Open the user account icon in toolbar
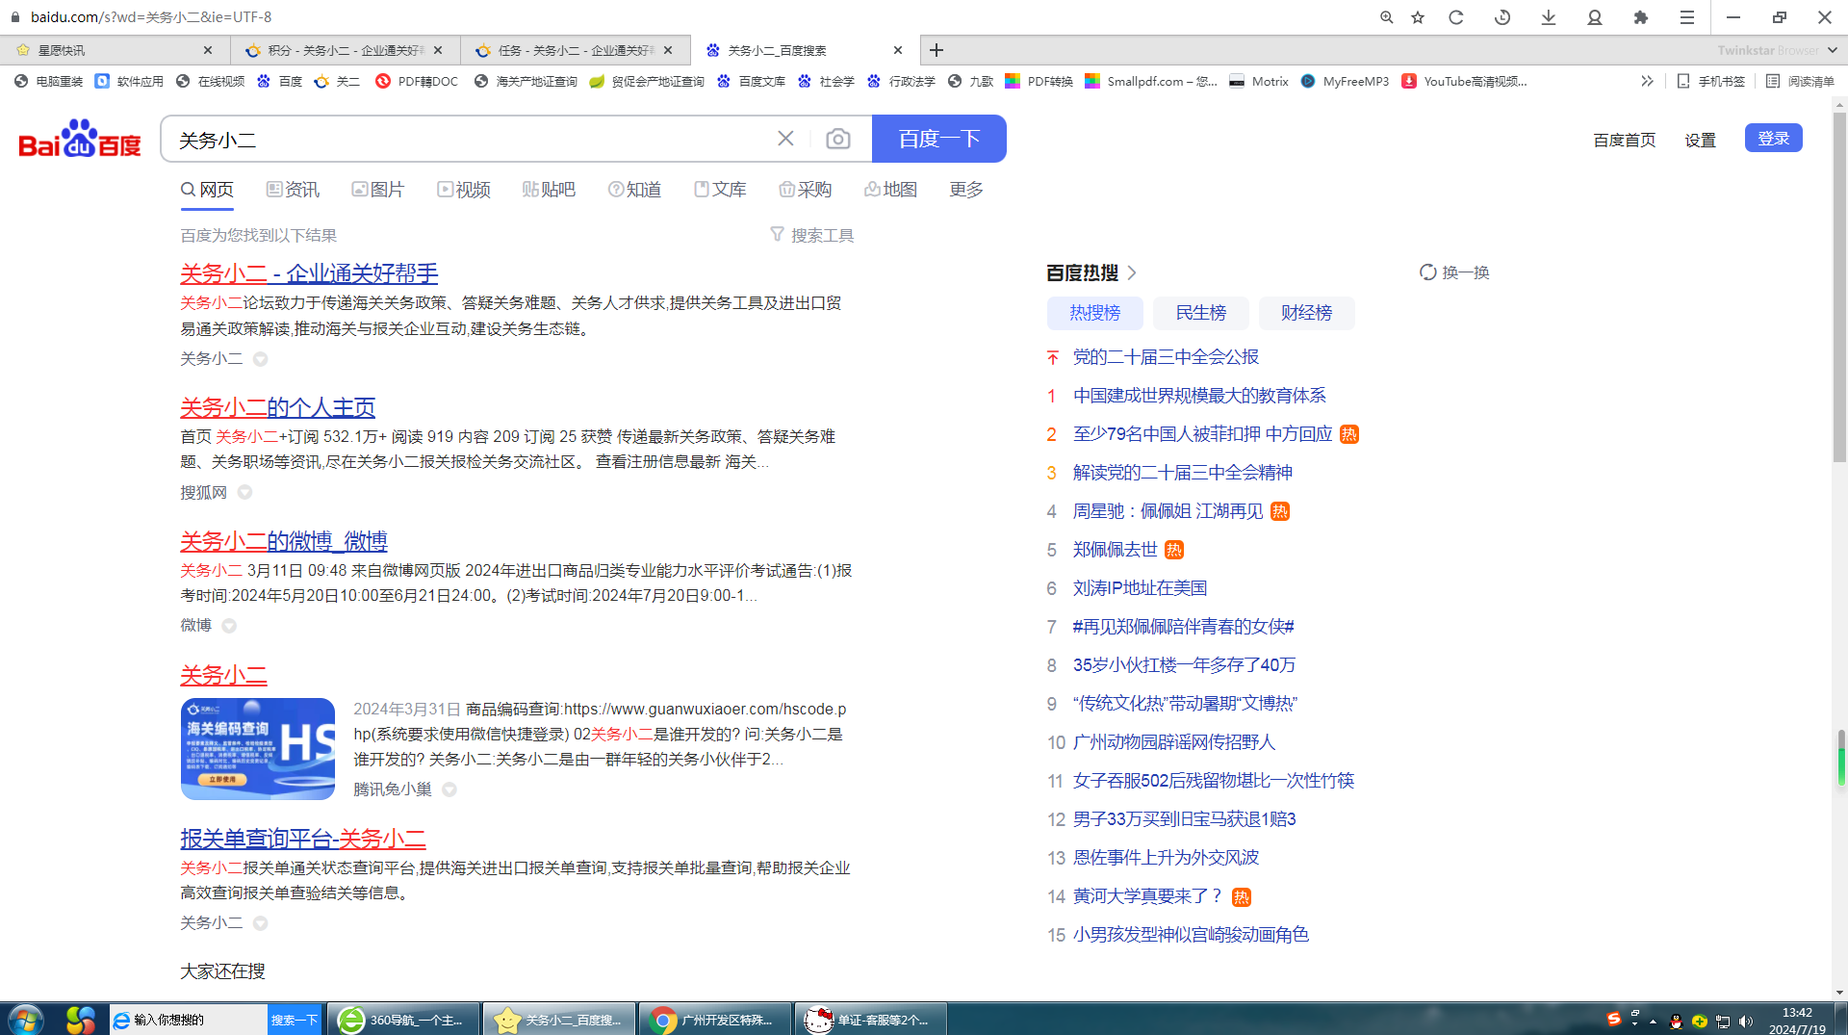Viewport: 1848px width, 1035px height. 1594,17
